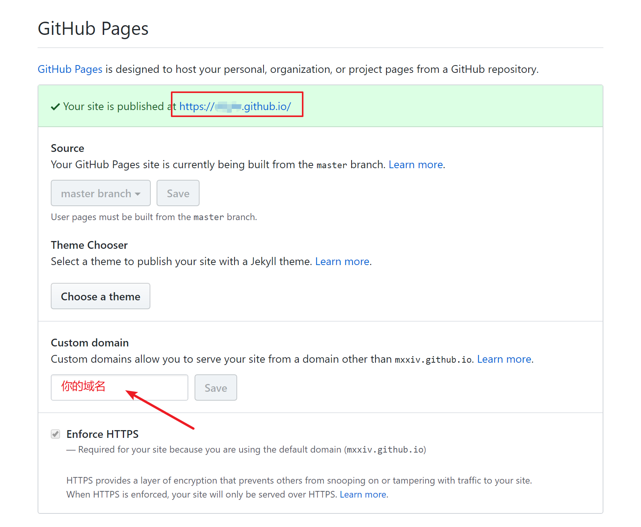This screenshot has width=641, height=527.
Task: Expand the master branch dropdown
Action: tap(101, 193)
